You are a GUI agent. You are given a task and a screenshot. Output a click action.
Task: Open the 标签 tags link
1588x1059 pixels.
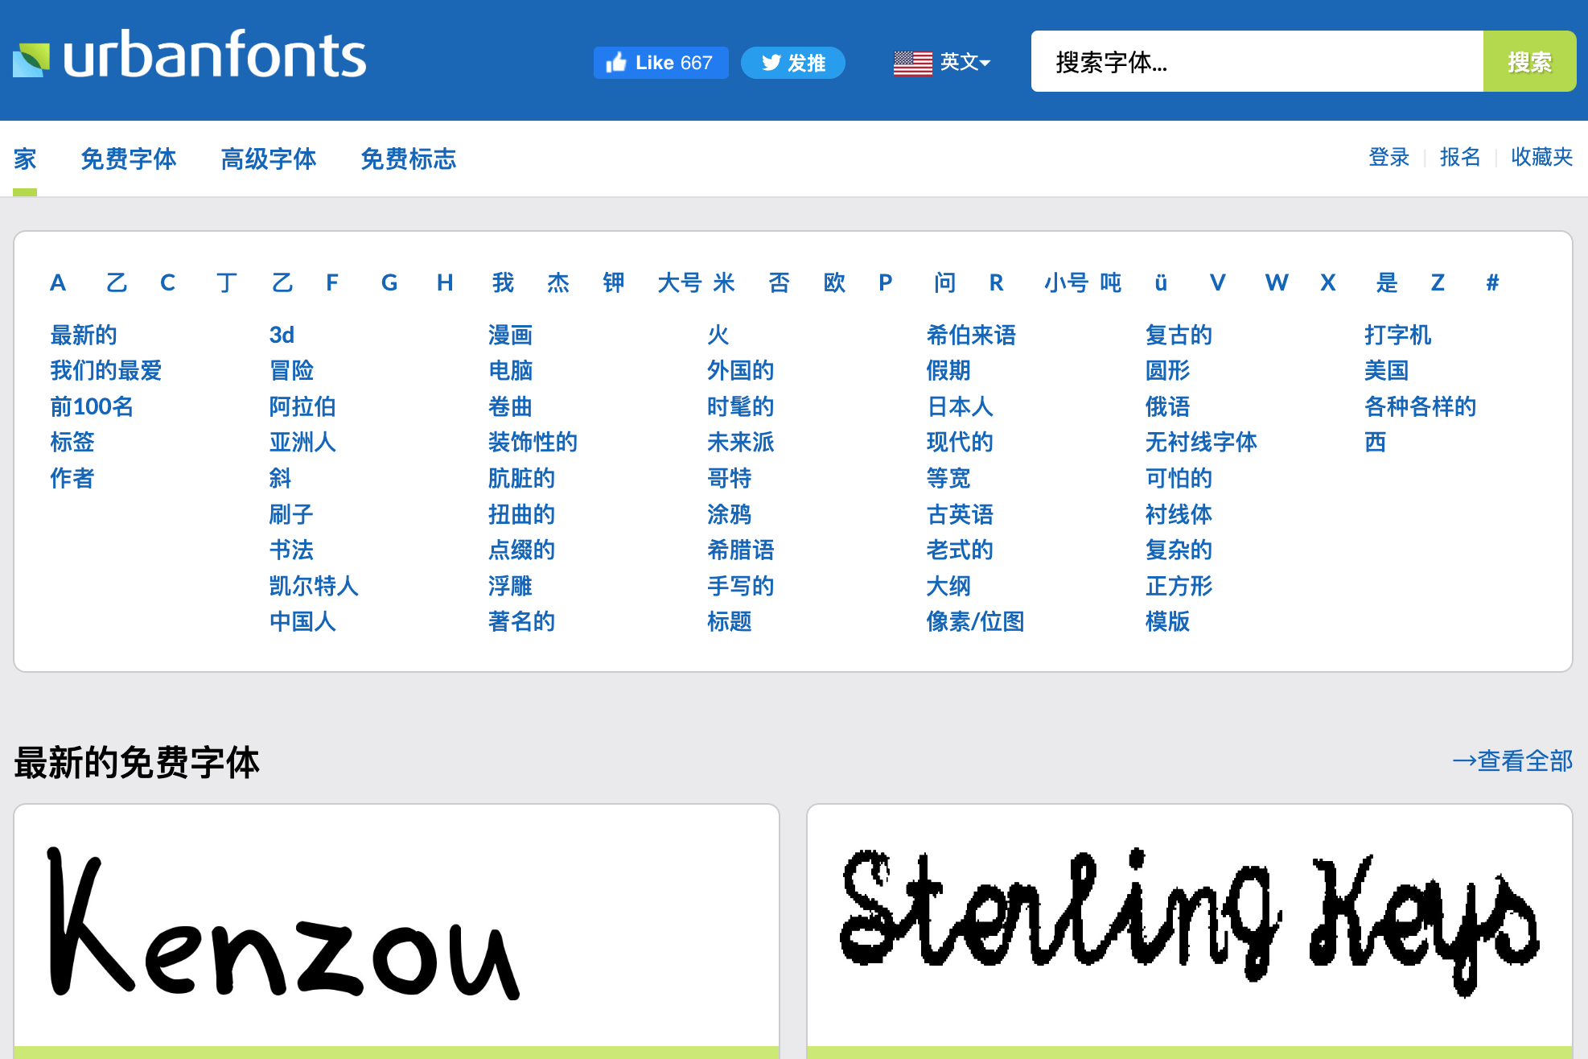[72, 442]
